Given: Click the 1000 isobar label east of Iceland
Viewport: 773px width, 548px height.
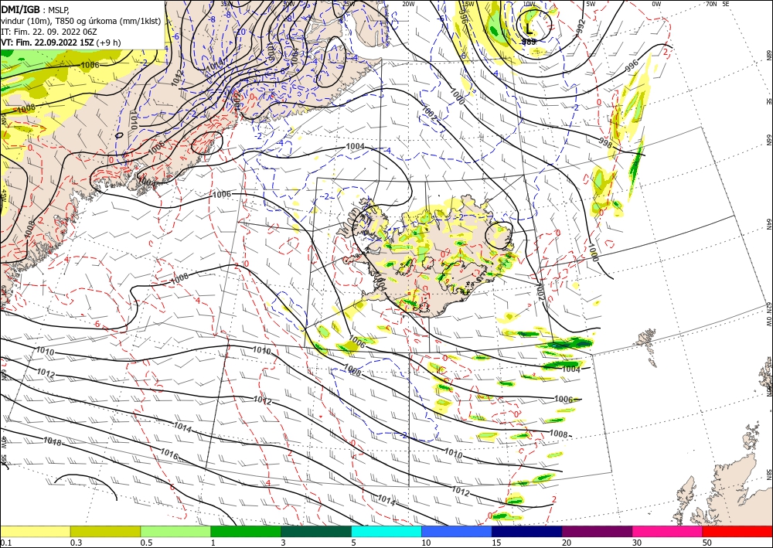Looking at the screenshot, I should (x=593, y=252).
